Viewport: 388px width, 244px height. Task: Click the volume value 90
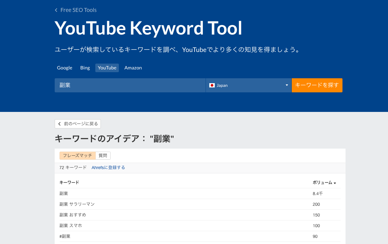(315, 236)
